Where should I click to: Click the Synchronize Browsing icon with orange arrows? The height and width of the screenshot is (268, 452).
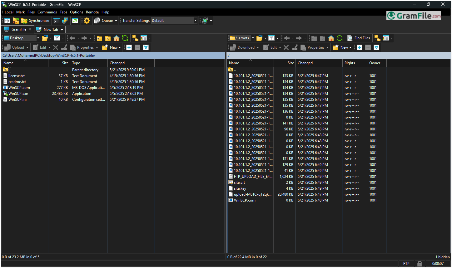[x=16, y=21]
